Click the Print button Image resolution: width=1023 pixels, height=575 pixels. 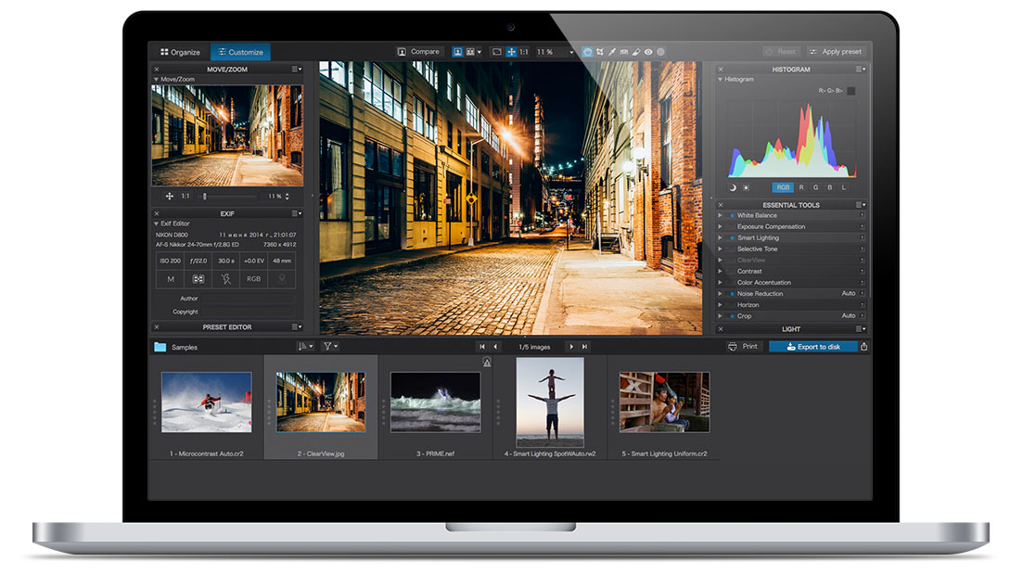click(743, 347)
